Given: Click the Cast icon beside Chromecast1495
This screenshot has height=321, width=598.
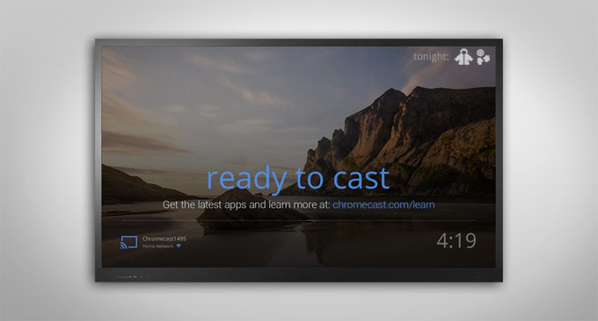Looking at the screenshot, I should coord(128,242).
